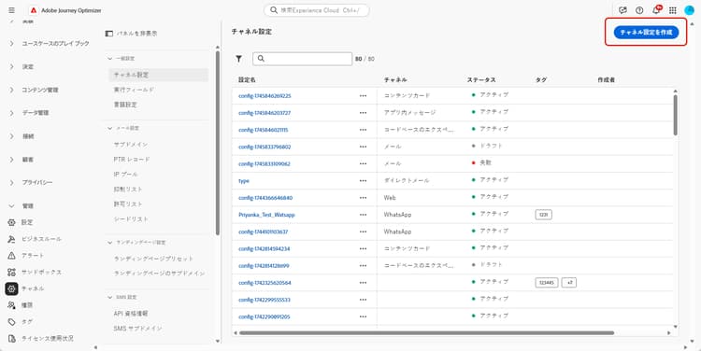
Task: Click the channel settings search box
Action: (302, 59)
